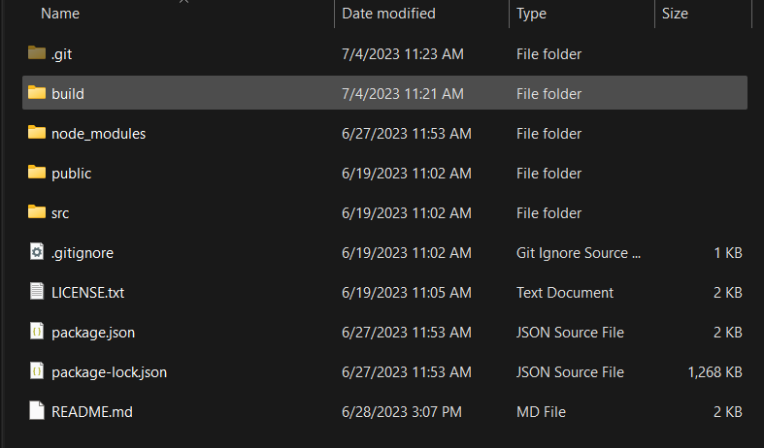Screen dimensions: 764x448
Task: Sort by the Size column header
Action: coord(675,14)
